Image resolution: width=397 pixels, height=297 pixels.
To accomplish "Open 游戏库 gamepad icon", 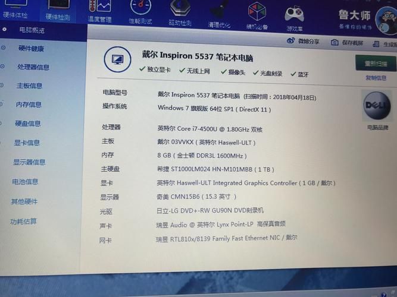I will pyautogui.click(x=295, y=18).
